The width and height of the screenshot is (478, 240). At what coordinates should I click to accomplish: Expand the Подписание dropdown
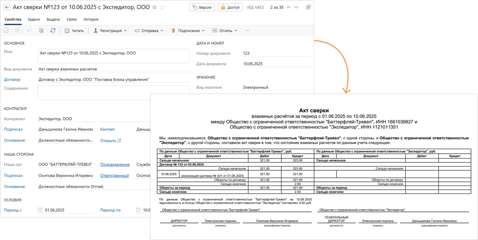[187, 30]
